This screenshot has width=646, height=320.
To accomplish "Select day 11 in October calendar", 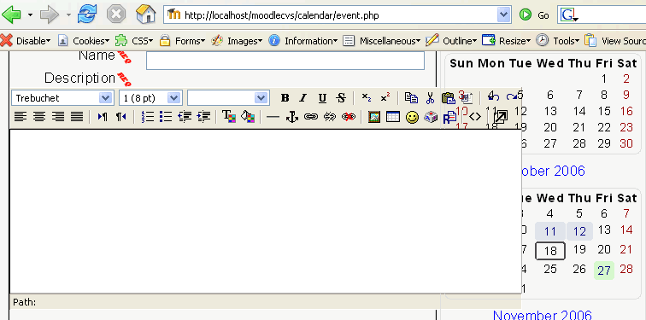I will pos(550,231).
